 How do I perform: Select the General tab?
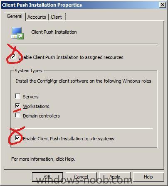click(x=15, y=16)
